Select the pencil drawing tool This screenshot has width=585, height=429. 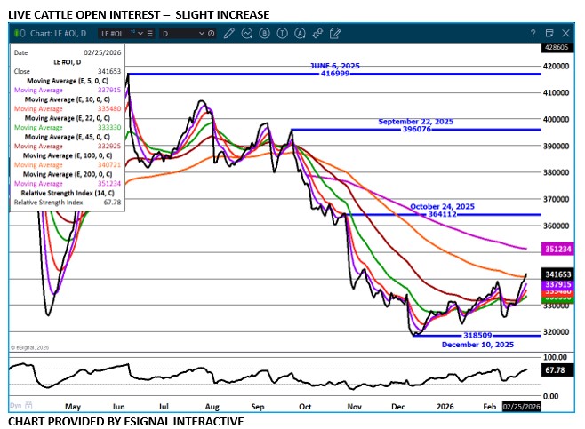229,34
